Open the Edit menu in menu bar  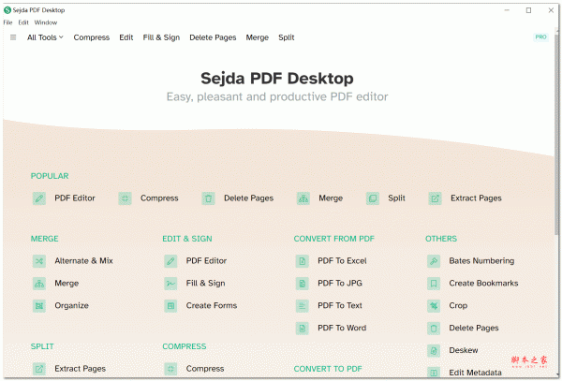[x=23, y=22]
